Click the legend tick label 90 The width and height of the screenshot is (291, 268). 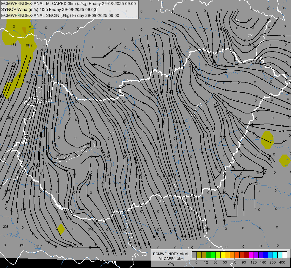pyautogui.click(x=244, y=262)
